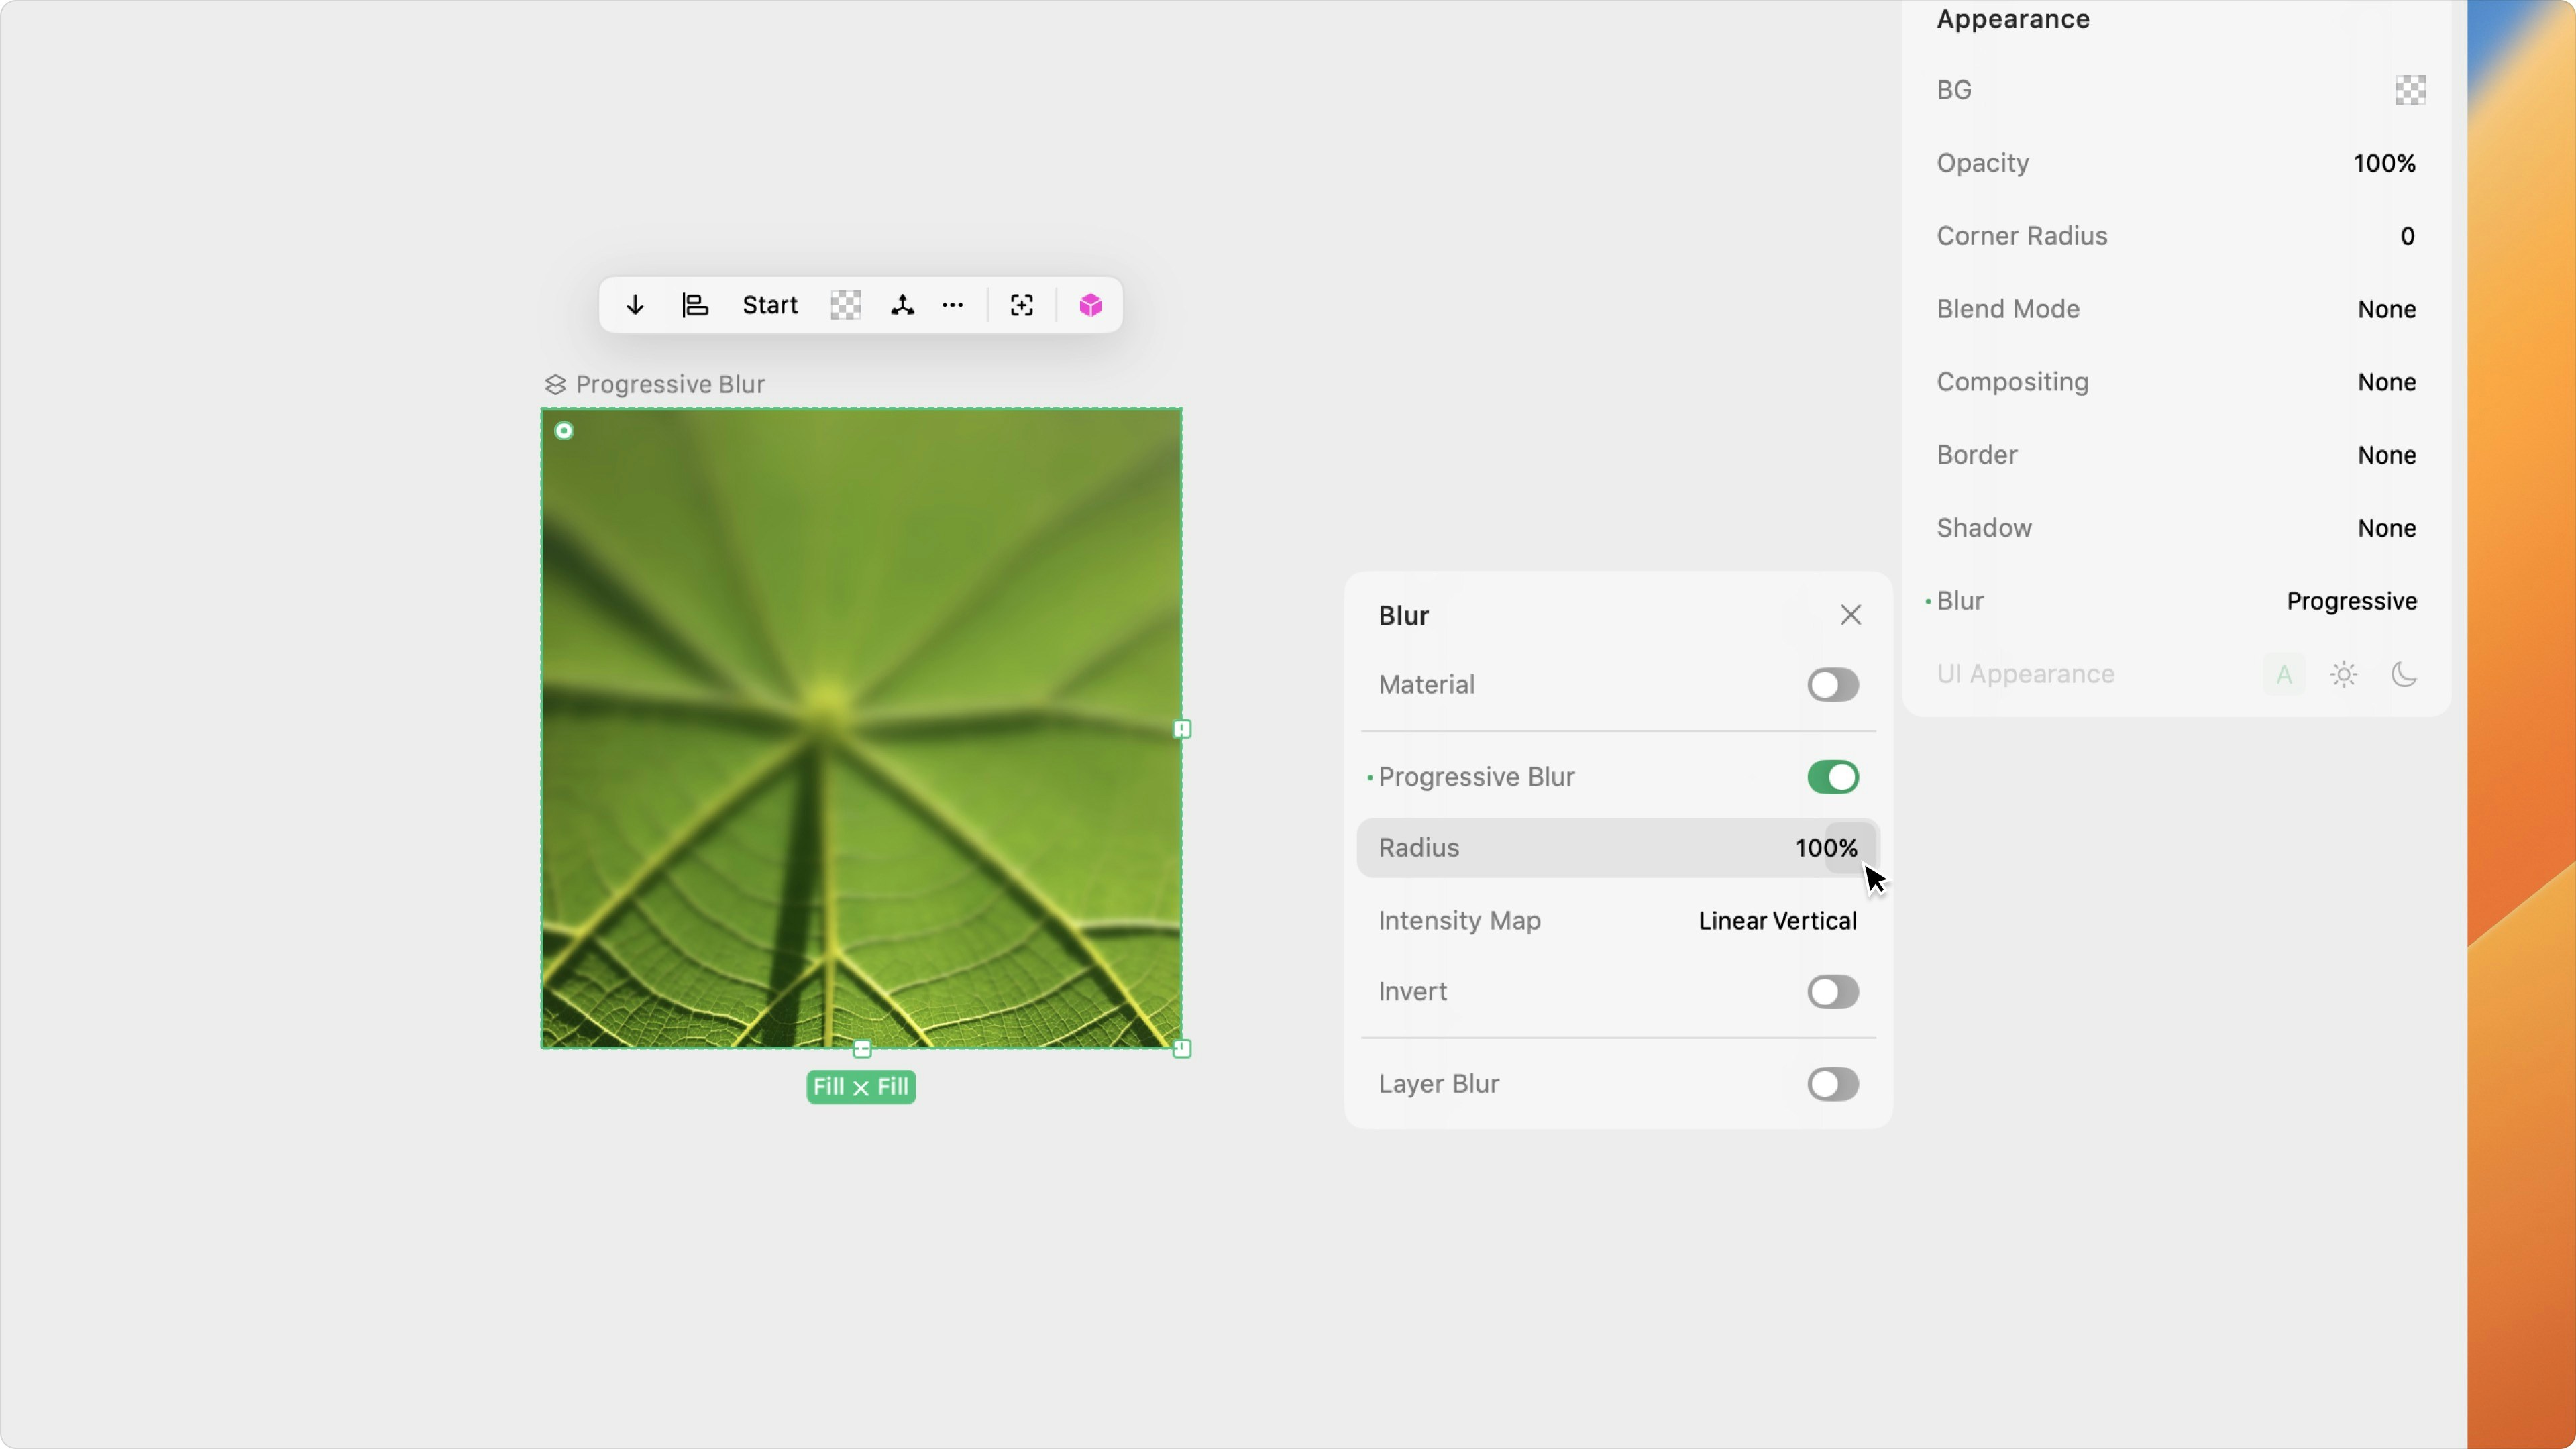Click the align left icon in toolbar
2576x1449 pixels.
pyautogui.click(x=695, y=305)
